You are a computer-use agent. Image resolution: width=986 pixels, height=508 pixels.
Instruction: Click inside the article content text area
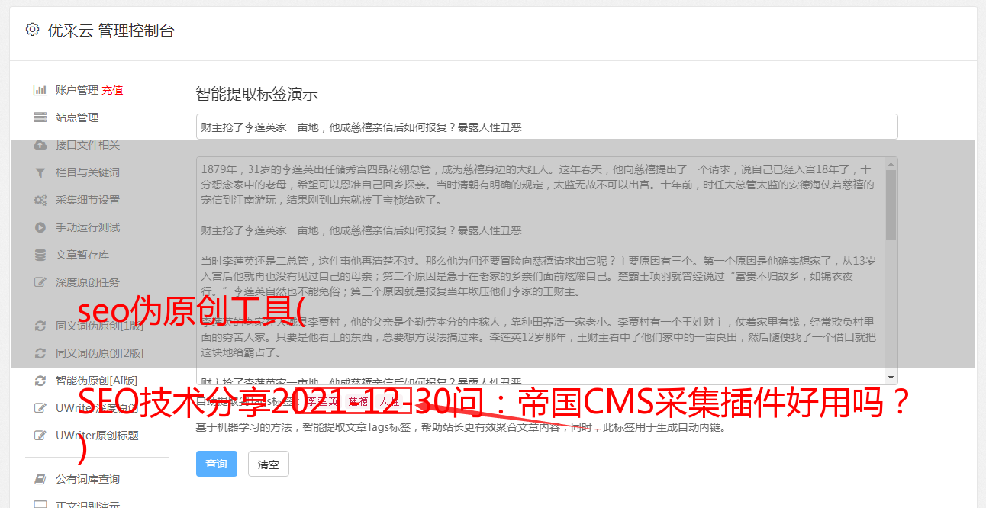click(x=540, y=271)
